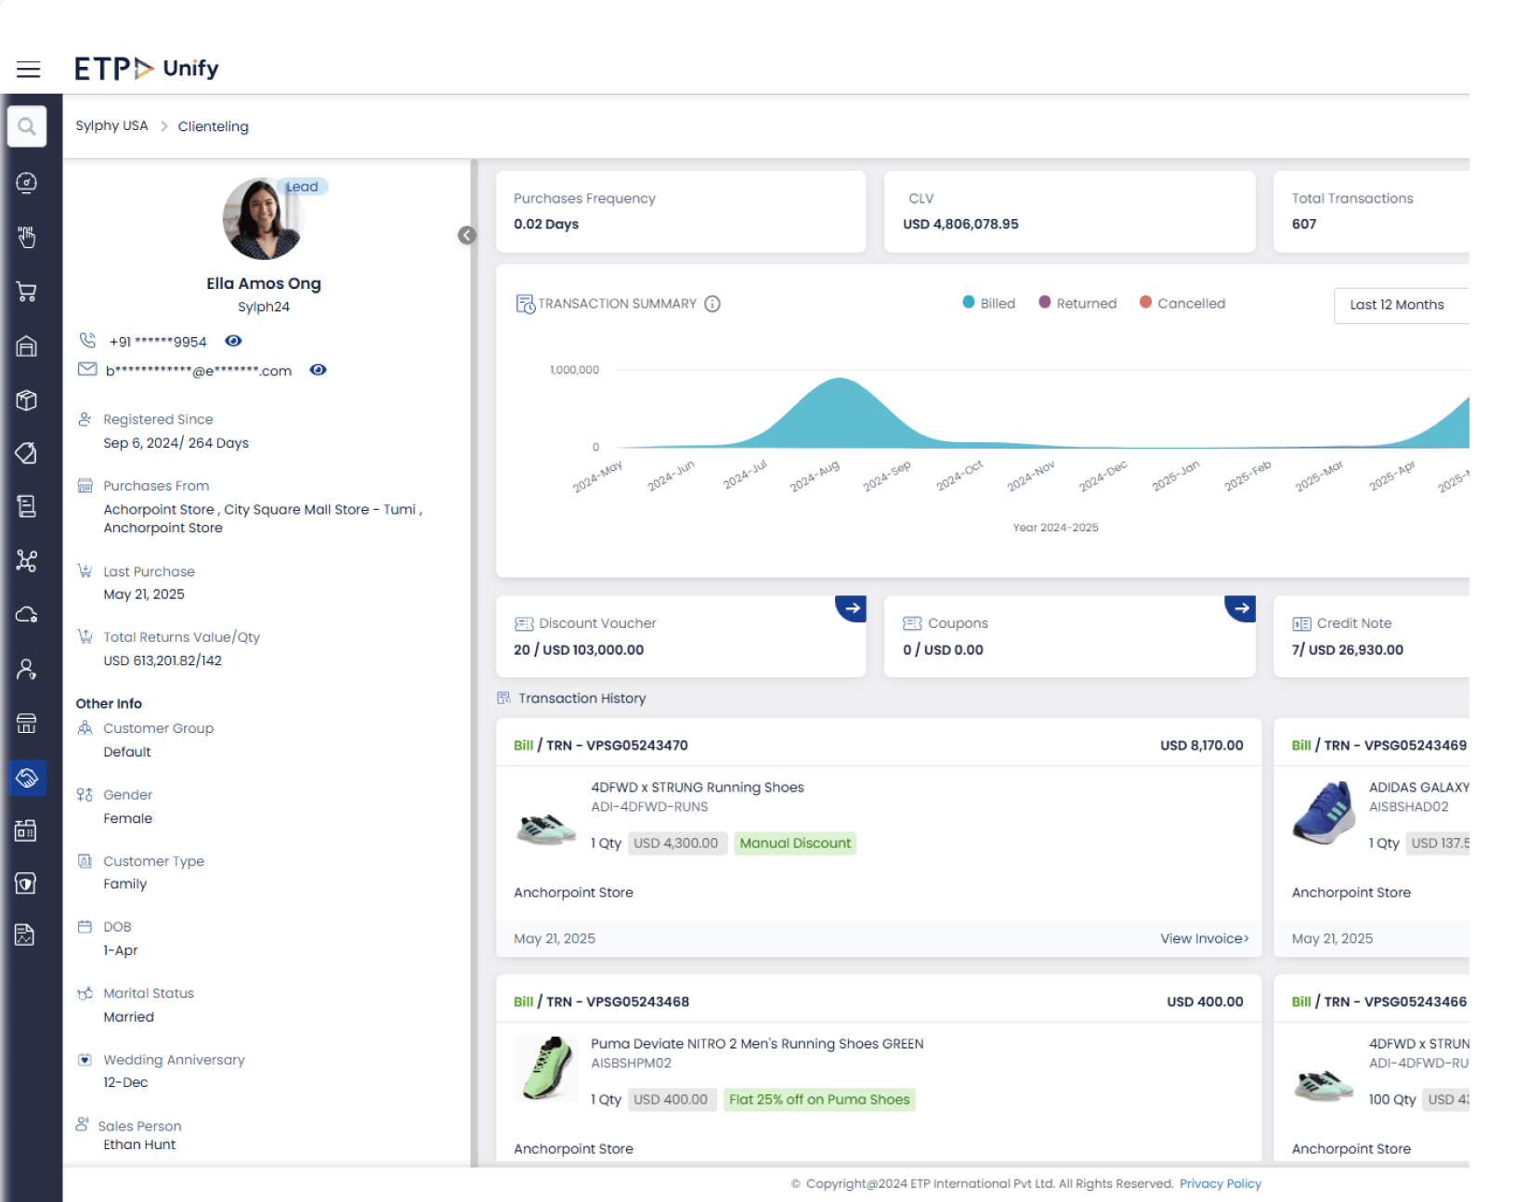
Task: Reveal the masked email address
Action: (318, 370)
